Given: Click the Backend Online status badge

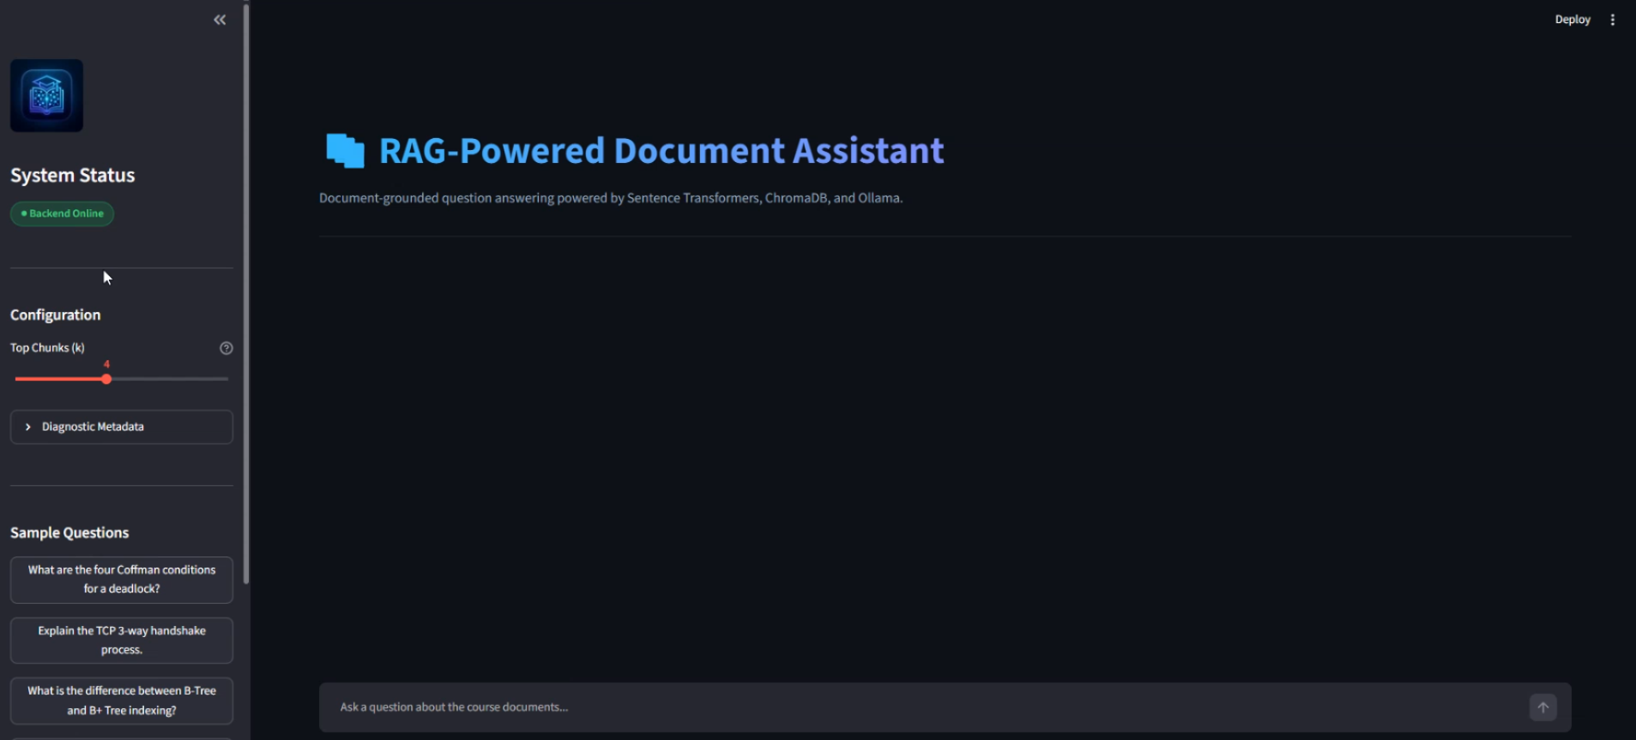Looking at the screenshot, I should coord(62,214).
